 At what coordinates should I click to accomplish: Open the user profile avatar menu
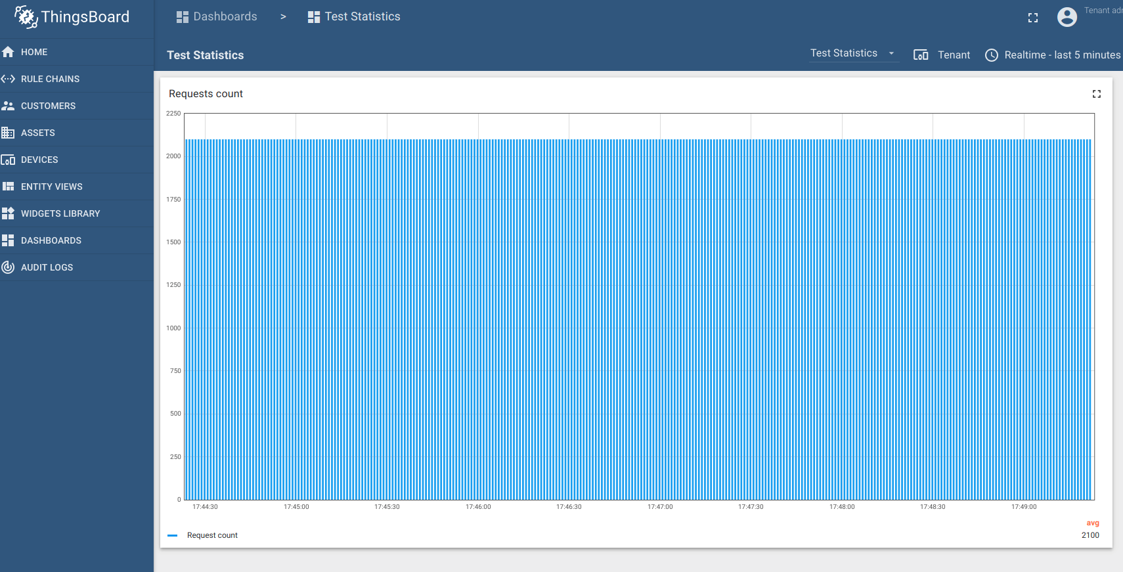(x=1067, y=17)
